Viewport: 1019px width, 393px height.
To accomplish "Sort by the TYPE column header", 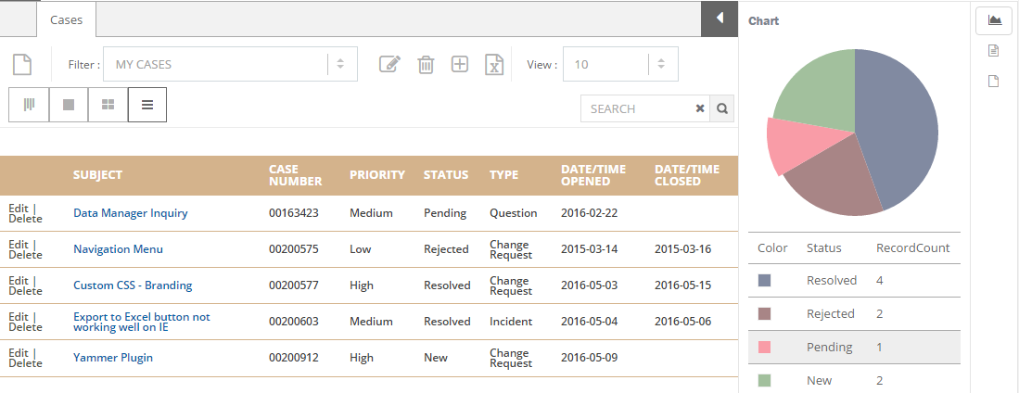I will [504, 175].
